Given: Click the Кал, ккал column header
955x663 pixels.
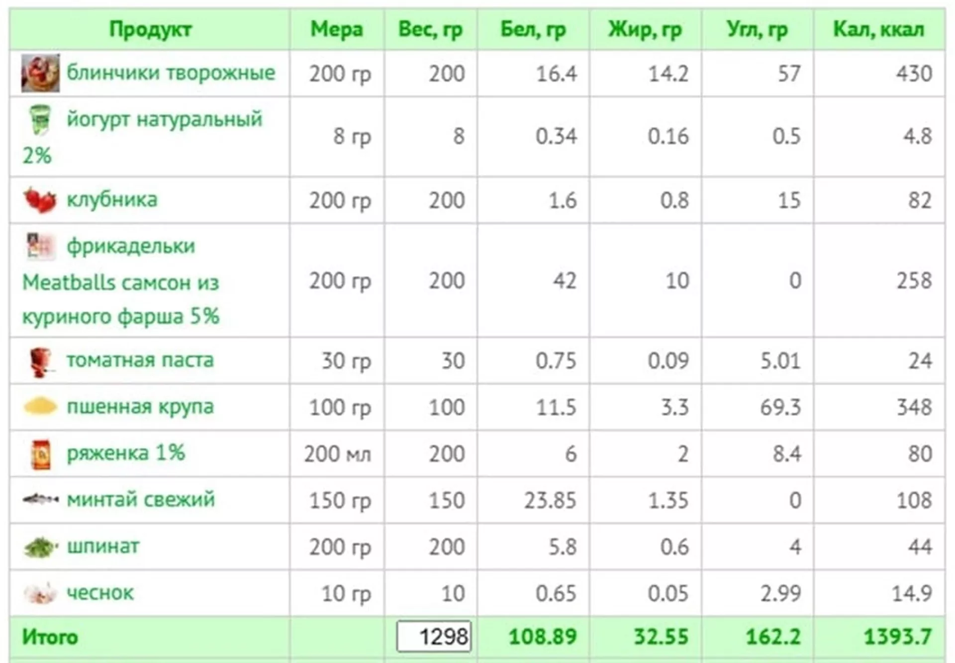Looking at the screenshot, I should click(x=879, y=29).
